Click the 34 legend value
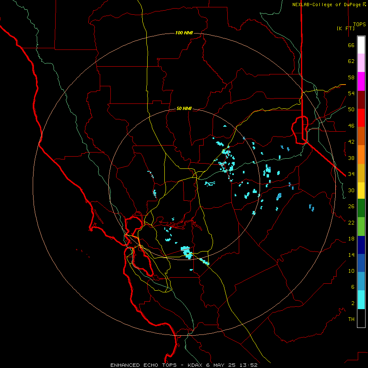 click(x=351, y=174)
